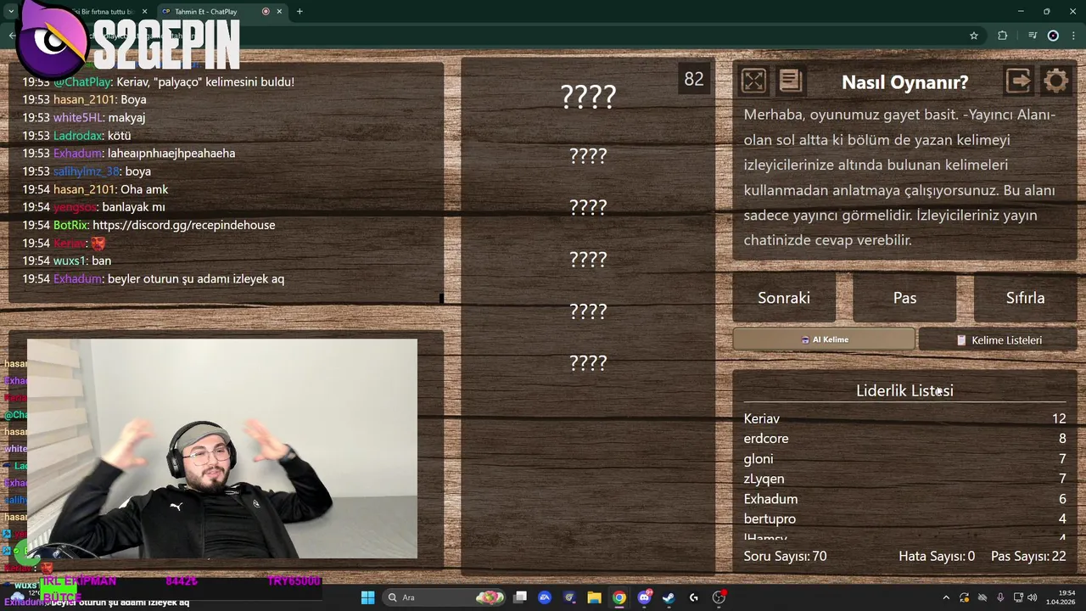Image resolution: width=1086 pixels, height=611 pixels.
Task: Select the AI Kelime tab
Action: tap(824, 339)
